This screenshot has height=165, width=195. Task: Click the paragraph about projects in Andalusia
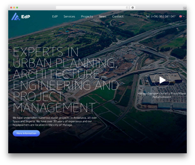click(55, 121)
